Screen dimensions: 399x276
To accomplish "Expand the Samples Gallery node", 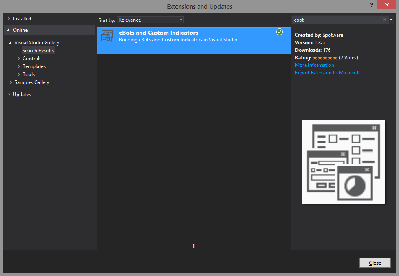I will pyautogui.click(x=10, y=82).
